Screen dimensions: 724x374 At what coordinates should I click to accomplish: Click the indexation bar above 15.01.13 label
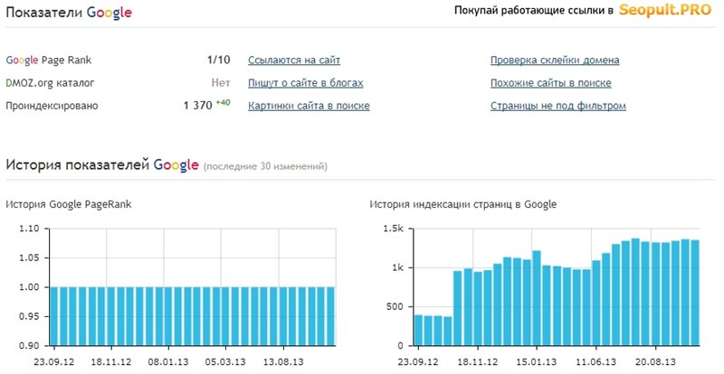(x=537, y=298)
